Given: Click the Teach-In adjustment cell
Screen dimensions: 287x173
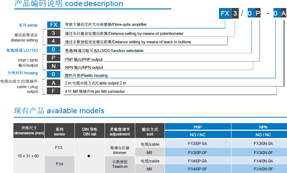Looking at the screenshot, I should 120,164.
